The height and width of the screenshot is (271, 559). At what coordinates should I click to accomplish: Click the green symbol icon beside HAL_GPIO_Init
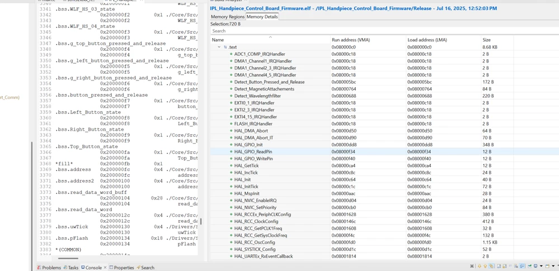231,145
